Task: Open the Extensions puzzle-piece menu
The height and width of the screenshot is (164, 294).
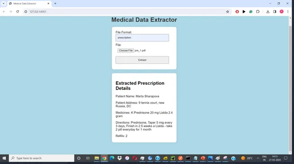Action: tap(258, 12)
